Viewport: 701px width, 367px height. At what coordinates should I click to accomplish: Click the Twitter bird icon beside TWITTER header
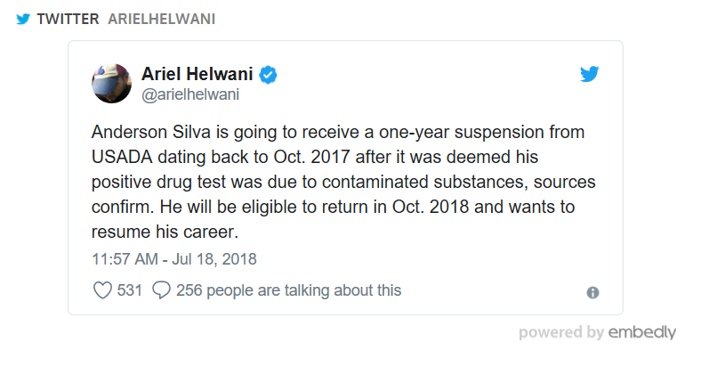tap(23, 20)
